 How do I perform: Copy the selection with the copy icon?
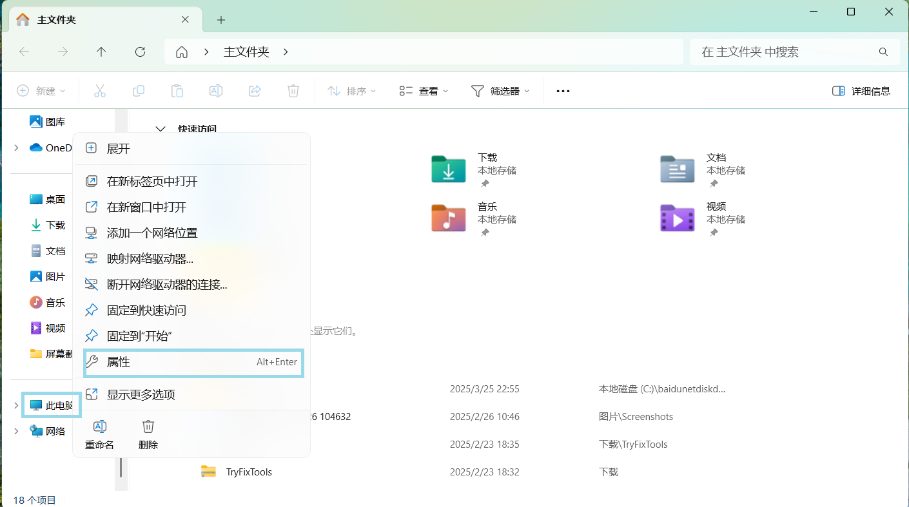(139, 90)
